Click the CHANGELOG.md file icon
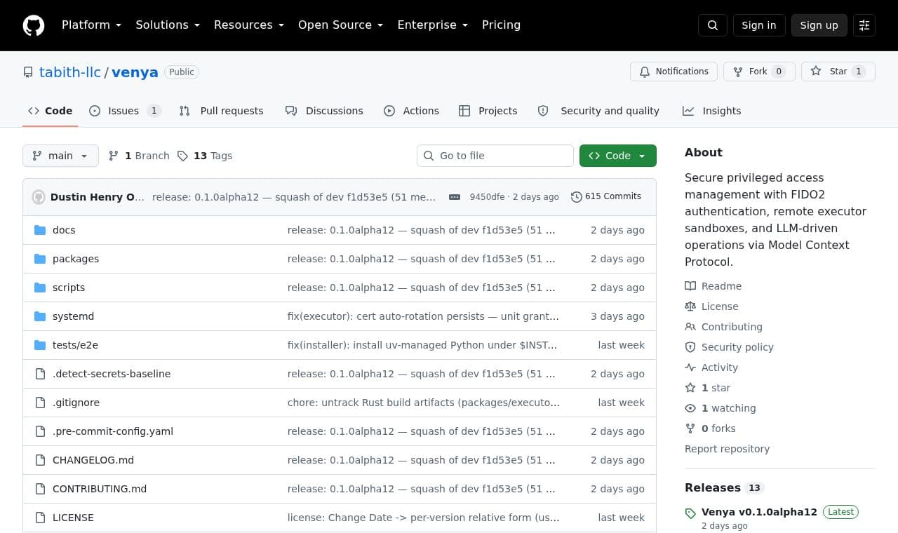Screen dimensions: 898x533 pyautogui.click(x=40, y=460)
